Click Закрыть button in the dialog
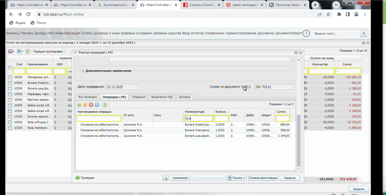 [290, 178]
